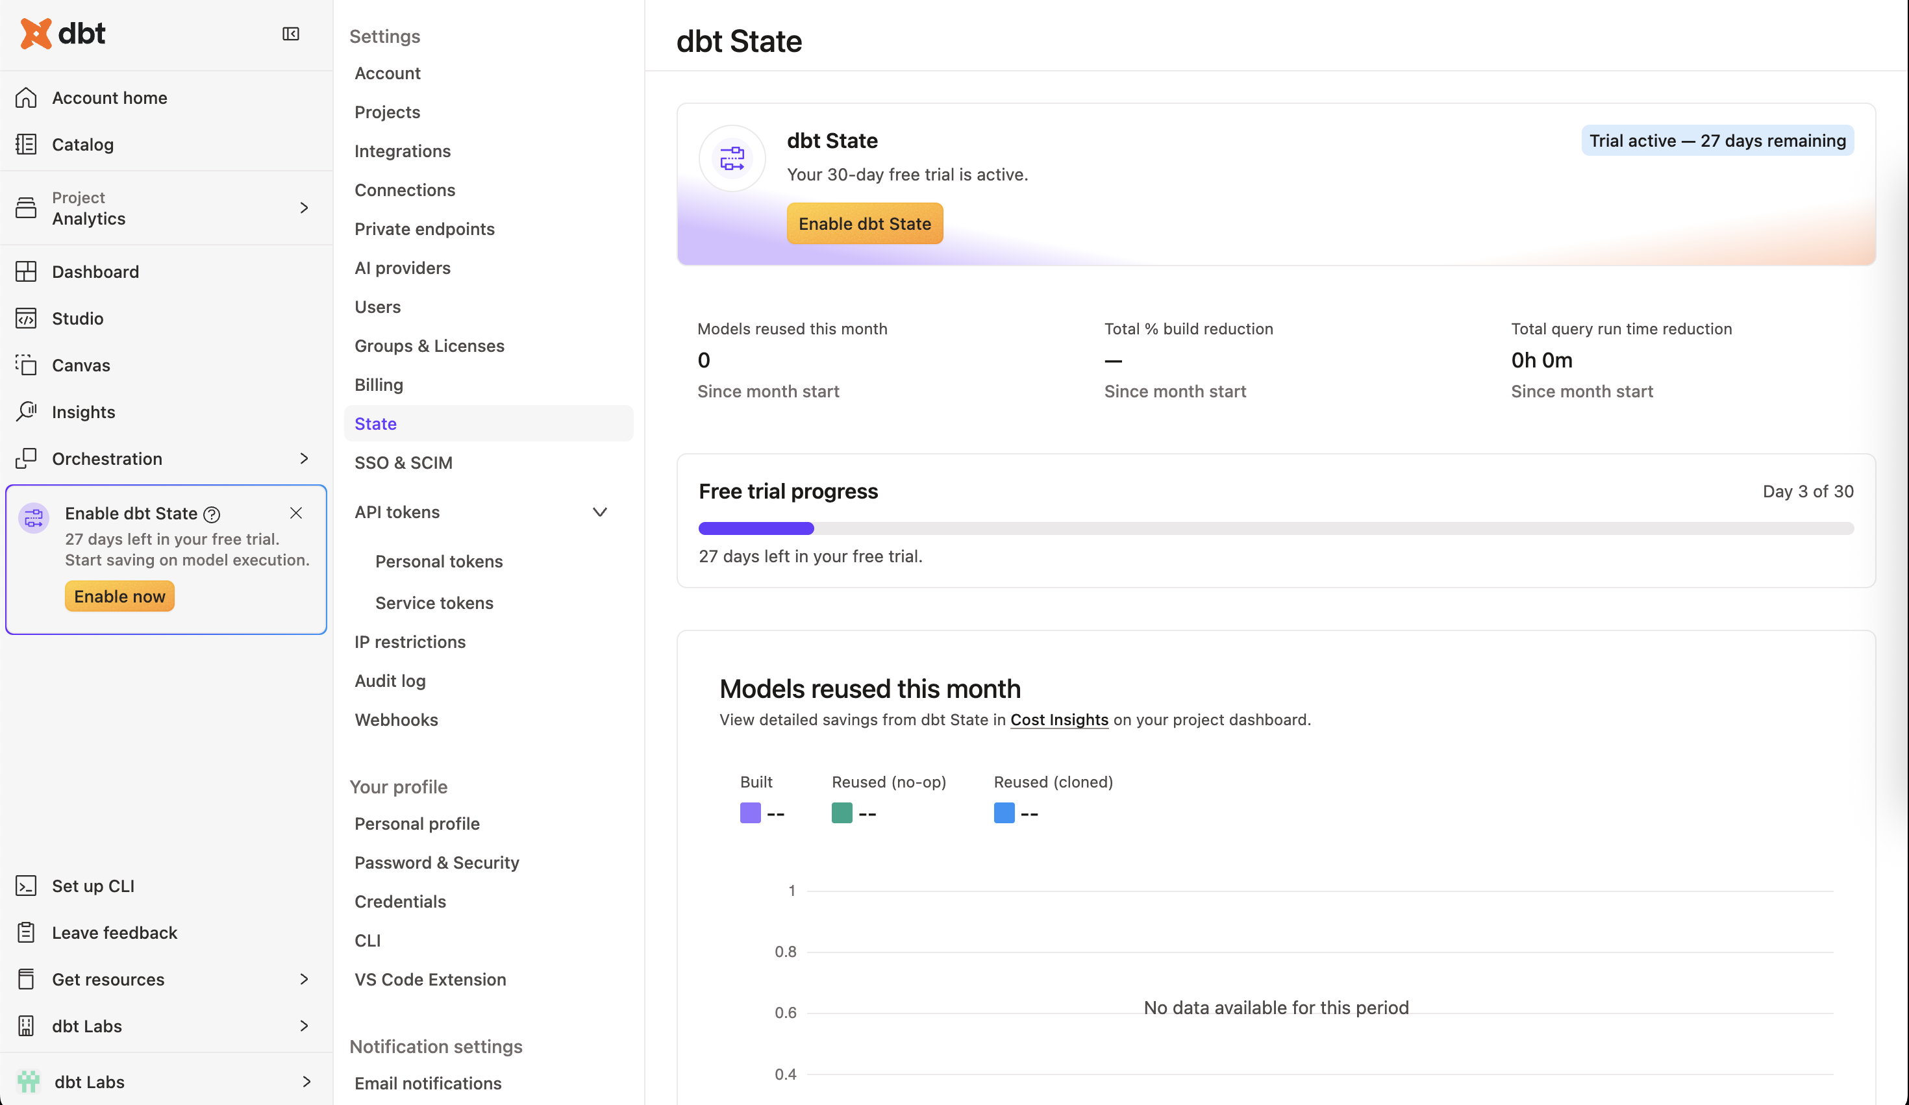Click the dbt Labs green avatar icon
The height and width of the screenshot is (1105, 1909).
point(29,1082)
